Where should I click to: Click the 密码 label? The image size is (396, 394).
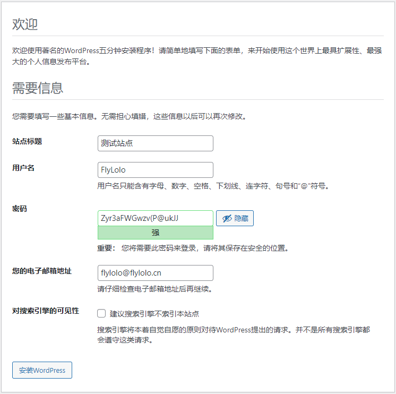pyautogui.click(x=20, y=209)
